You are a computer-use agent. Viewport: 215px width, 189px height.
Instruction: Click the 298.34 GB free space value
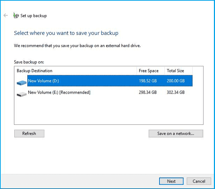(x=148, y=93)
